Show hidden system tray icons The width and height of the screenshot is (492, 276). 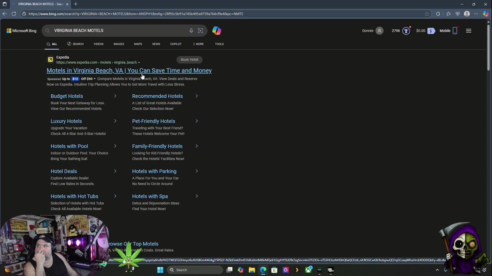pos(437,270)
